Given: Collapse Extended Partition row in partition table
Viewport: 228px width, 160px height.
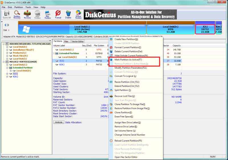Looking at the screenshot, I should coord(54,54).
